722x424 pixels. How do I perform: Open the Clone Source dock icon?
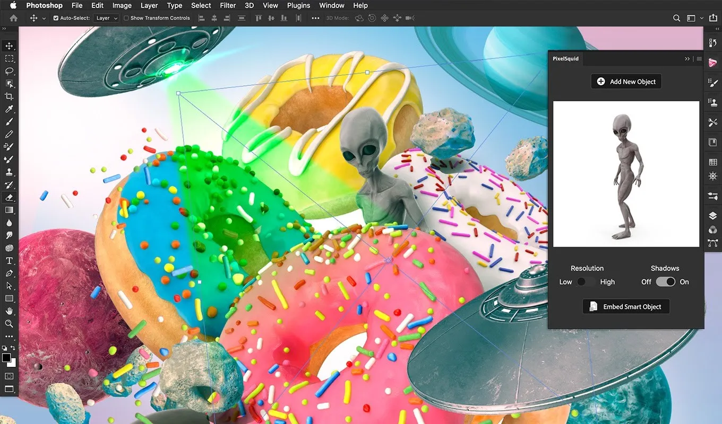tap(712, 102)
